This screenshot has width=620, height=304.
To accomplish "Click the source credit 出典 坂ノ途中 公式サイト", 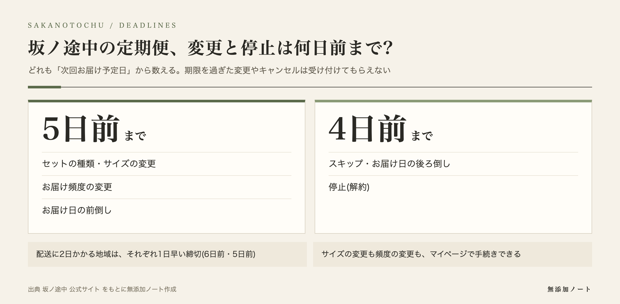I will click(x=102, y=289).
